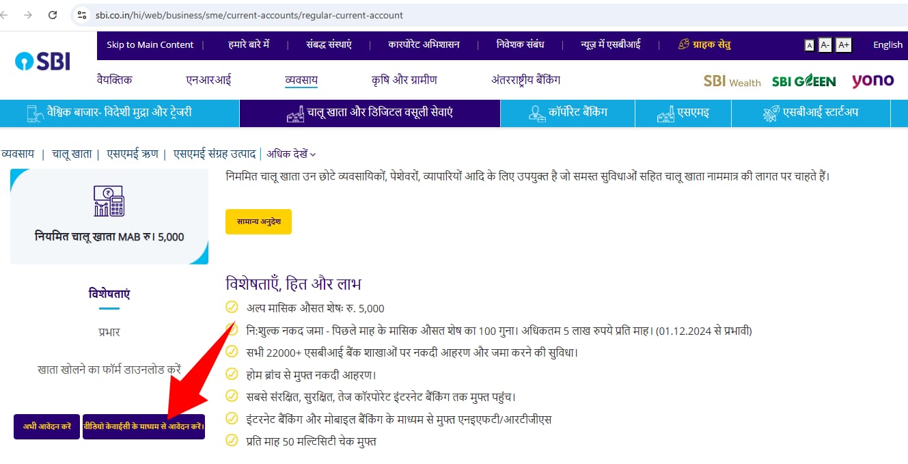Click खाता खोलने का फॉर्म डाउनलोड करें link
Image resolution: width=908 pixels, height=464 pixels.
click(109, 370)
